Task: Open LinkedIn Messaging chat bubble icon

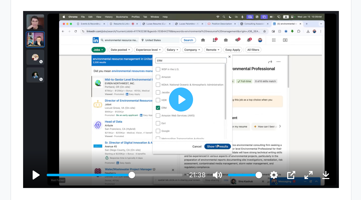Action: point(237,40)
